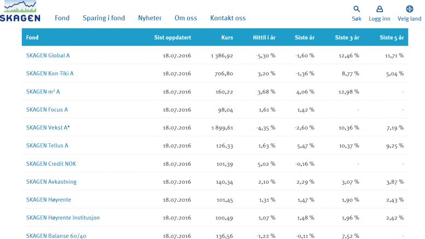The height and width of the screenshot is (239, 425).
Task: Select Kurs value 101,39
Action: (225, 164)
